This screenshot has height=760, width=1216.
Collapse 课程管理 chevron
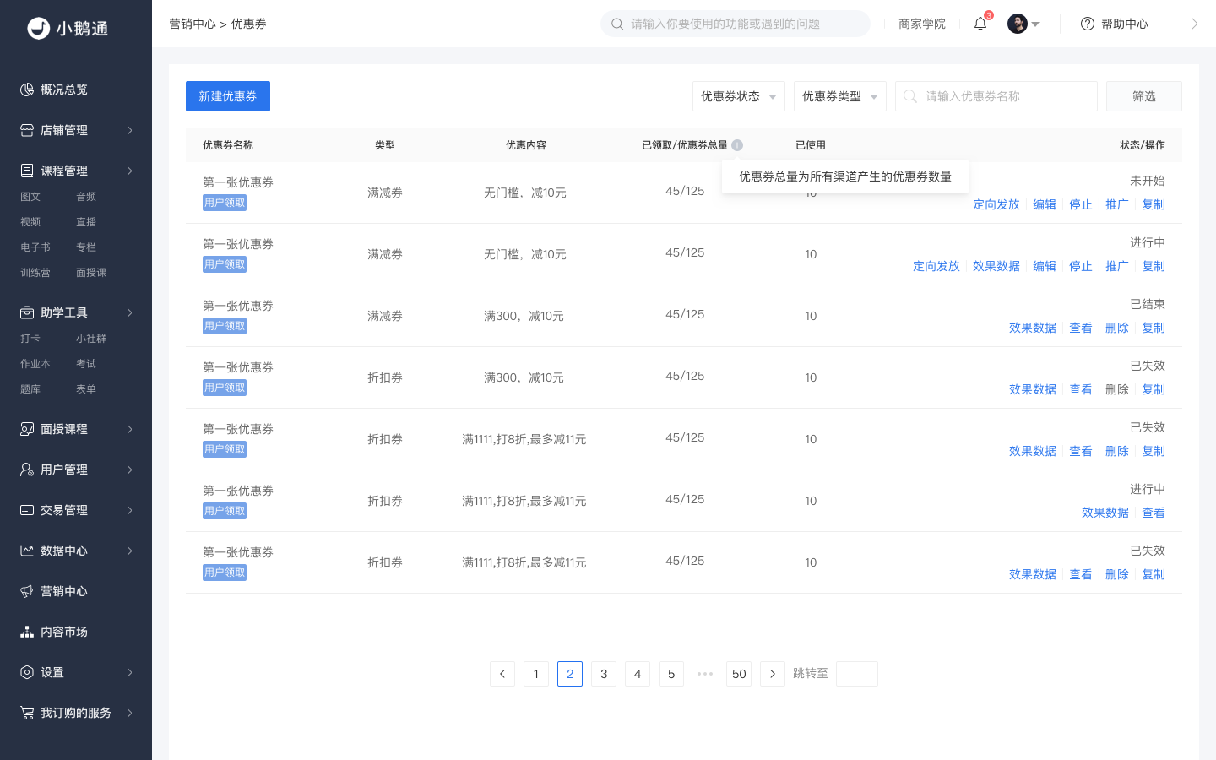tap(130, 171)
